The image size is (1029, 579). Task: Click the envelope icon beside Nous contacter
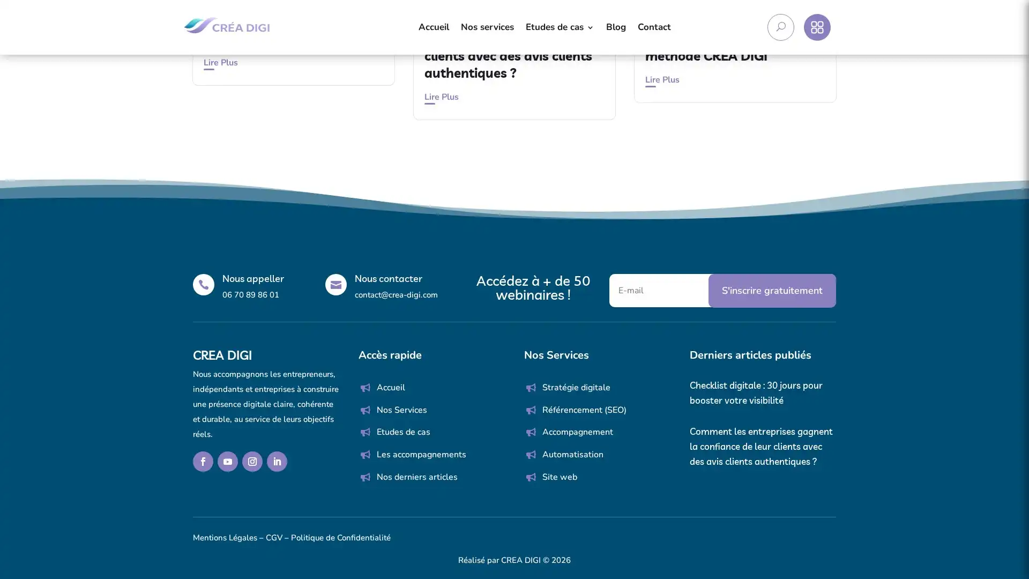coord(336,285)
